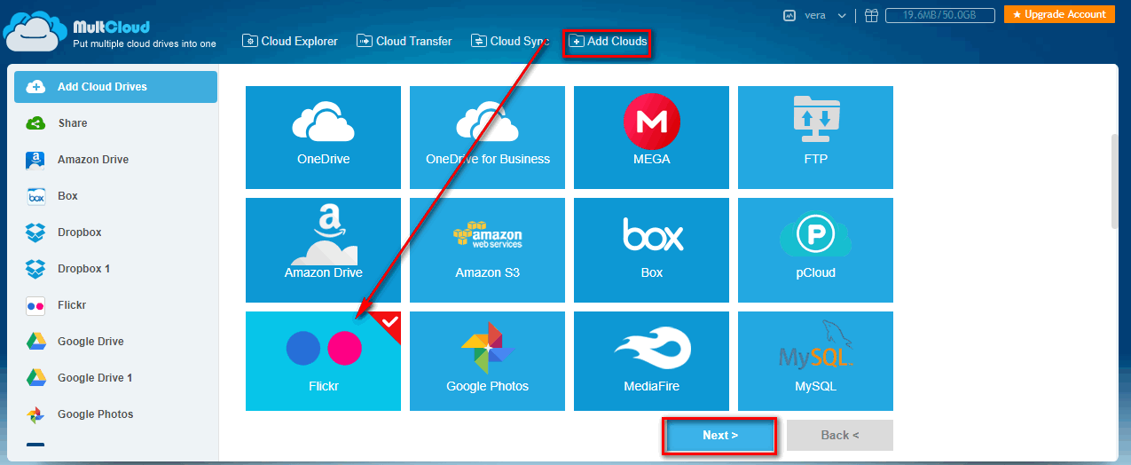Click the storage usage bar 19.6MB/50.0GB
The height and width of the screenshot is (465, 1131).
point(941,15)
